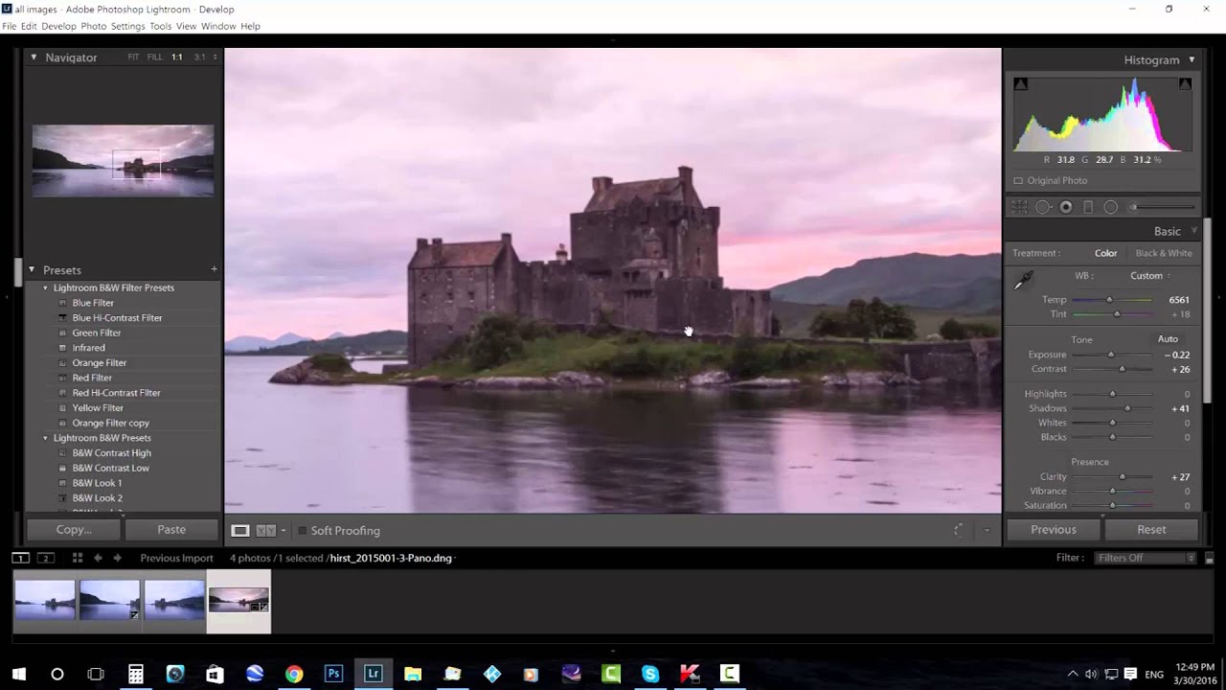
Task: Open the Settings menu
Action: pyautogui.click(x=128, y=26)
